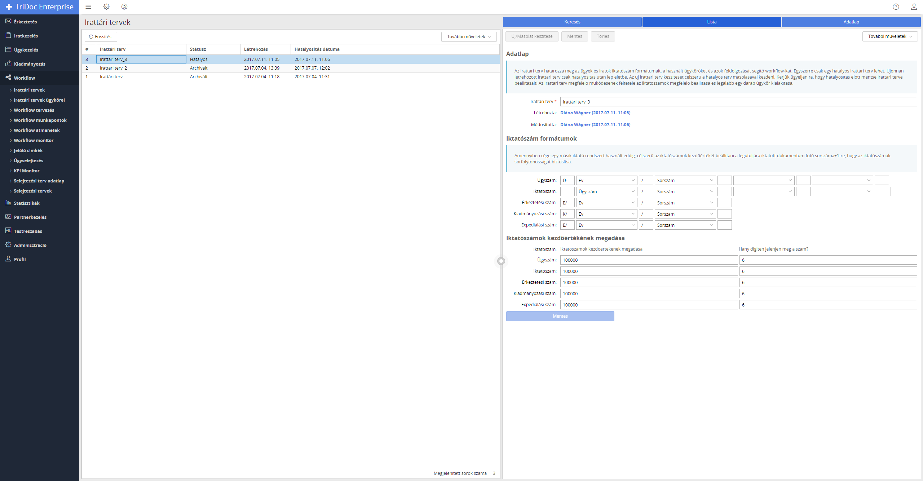923x481 pixels.
Task: Click the Kiadmányozás sidebar icon
Action: (x=9, y=63)
